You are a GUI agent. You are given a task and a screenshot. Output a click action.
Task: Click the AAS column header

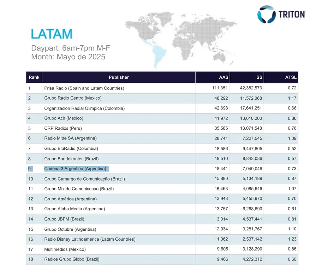click(223, 77)
